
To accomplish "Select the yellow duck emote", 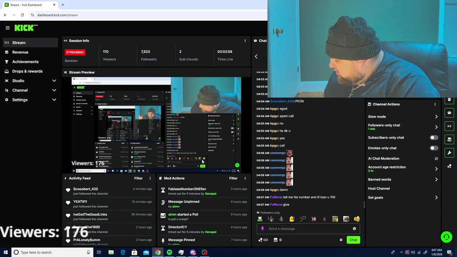I will (292, 219).
